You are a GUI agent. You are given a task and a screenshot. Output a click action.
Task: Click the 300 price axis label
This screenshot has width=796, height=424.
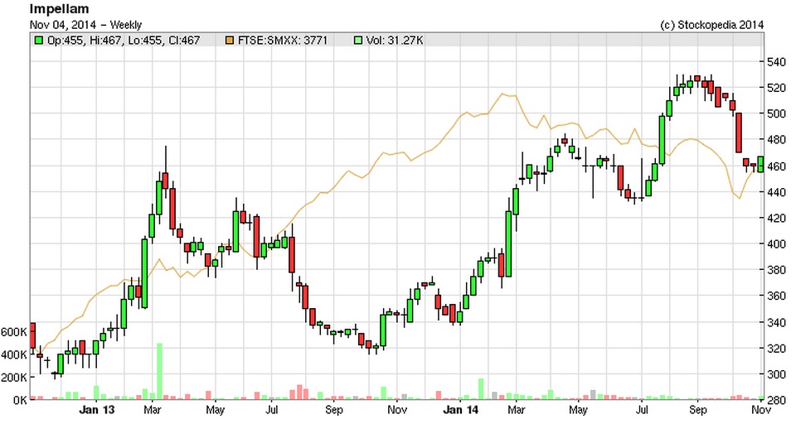[777, 373]
